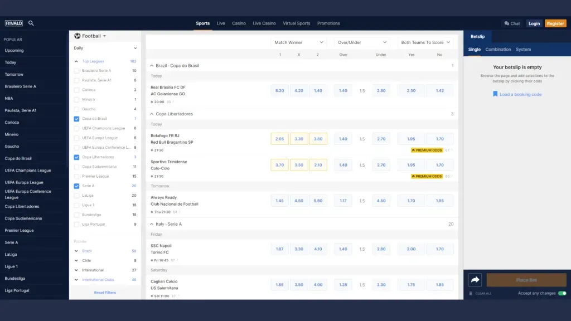Collapse the Italy - Serie A section
This screenshot has height=321, width=571.
(x=152, y=224)
